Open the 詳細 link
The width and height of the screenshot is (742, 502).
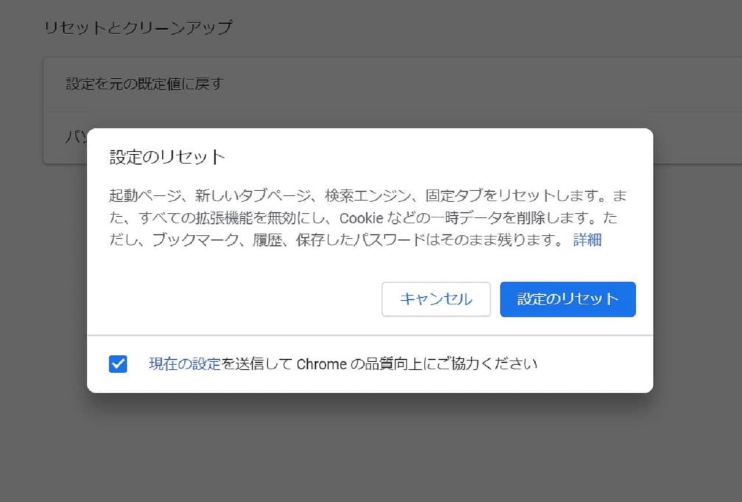click(x=587, y=240)
